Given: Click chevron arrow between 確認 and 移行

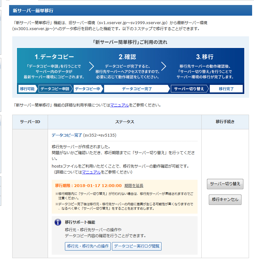Looking at the screenshot, I should (164, 66).
